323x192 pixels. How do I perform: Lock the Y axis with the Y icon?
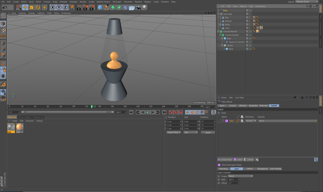pyautogui.click(x=59, y=7)
